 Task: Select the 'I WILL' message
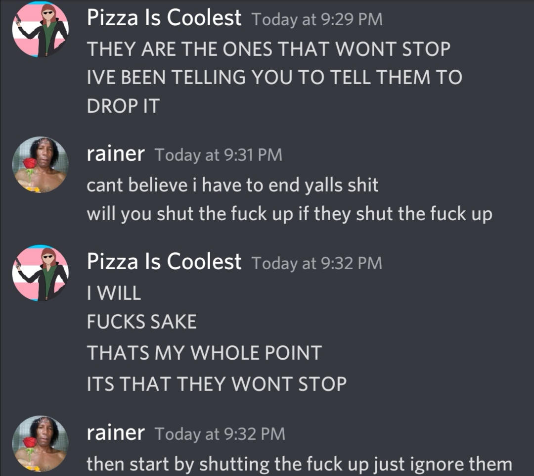114,293
